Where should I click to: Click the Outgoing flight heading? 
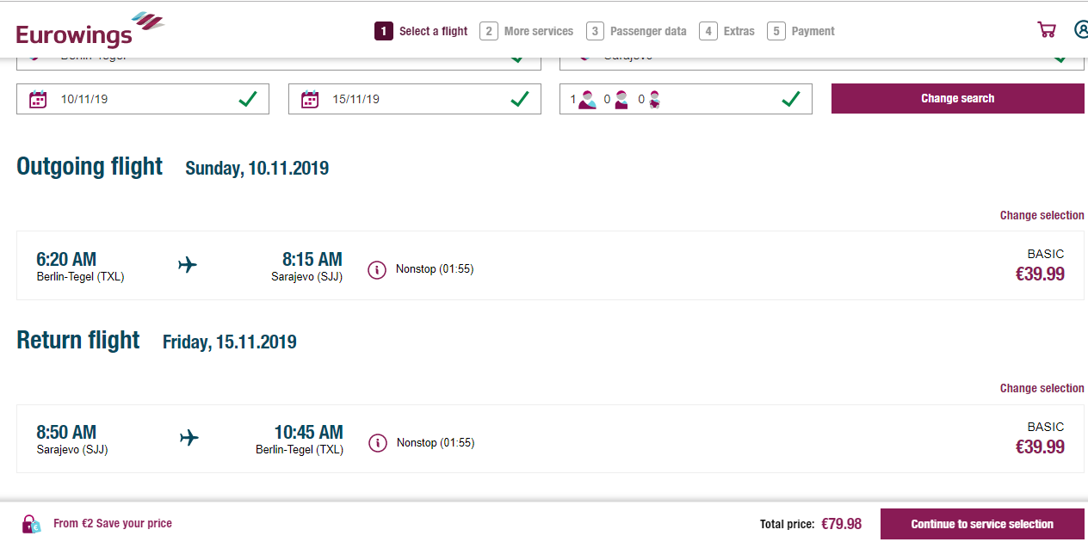[90, 166]
